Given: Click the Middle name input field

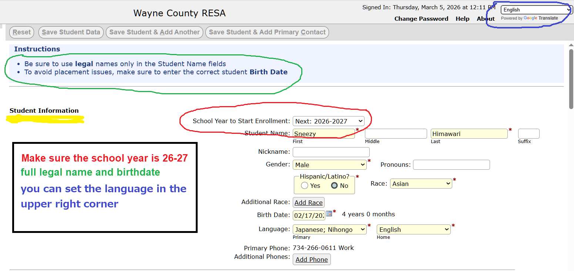Looking at the screenshot, I should [396, 134].
